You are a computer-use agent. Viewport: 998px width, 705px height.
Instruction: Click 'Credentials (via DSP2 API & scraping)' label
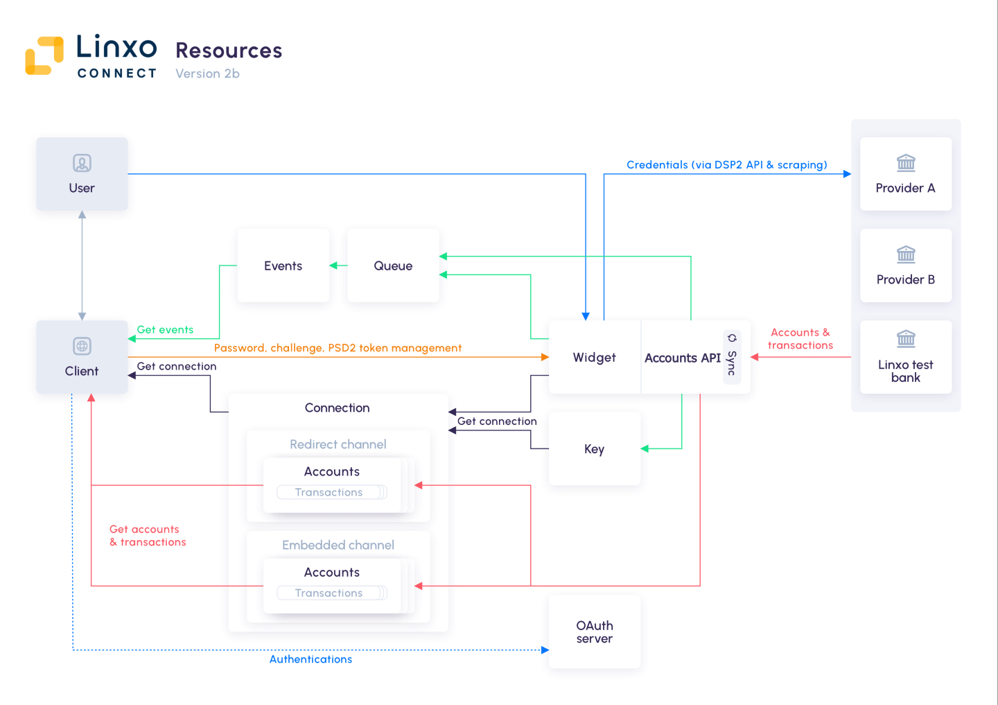(x=727, y=165)
